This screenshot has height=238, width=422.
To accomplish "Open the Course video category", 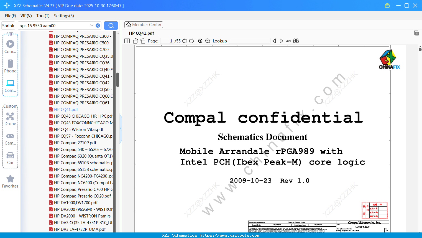I will [x=10, y=47].
